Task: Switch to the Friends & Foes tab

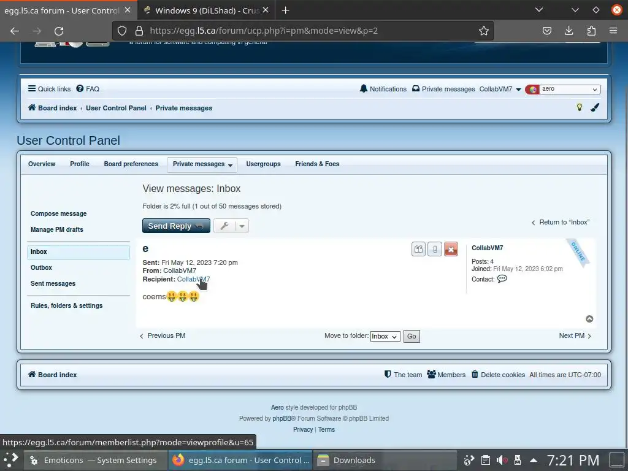Action: coord(317,164)
